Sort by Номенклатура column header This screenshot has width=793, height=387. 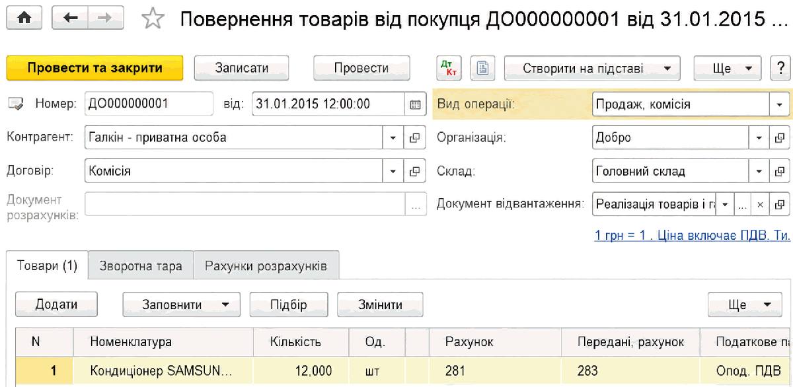[163, 342]
